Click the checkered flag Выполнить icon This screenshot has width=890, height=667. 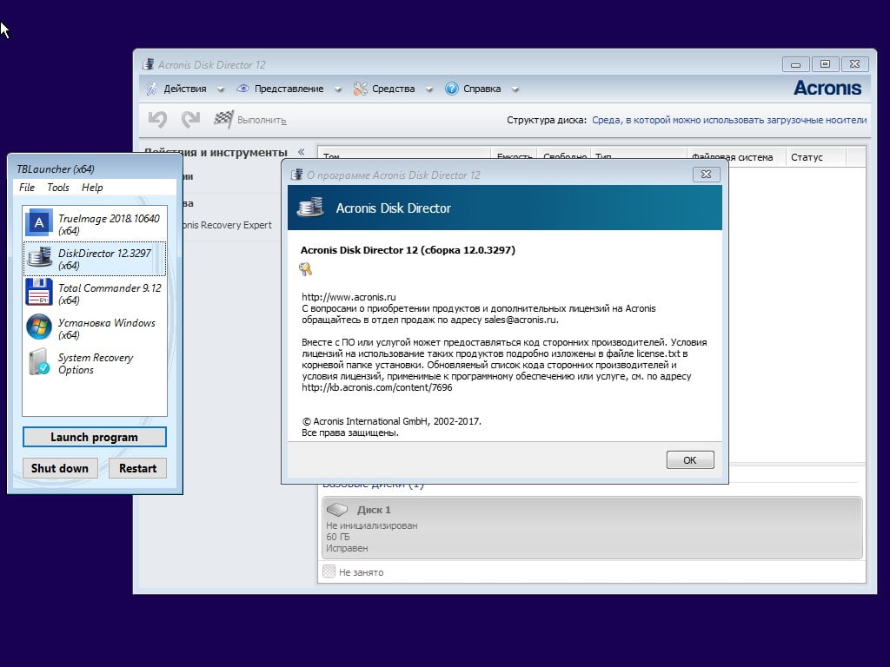223,120
